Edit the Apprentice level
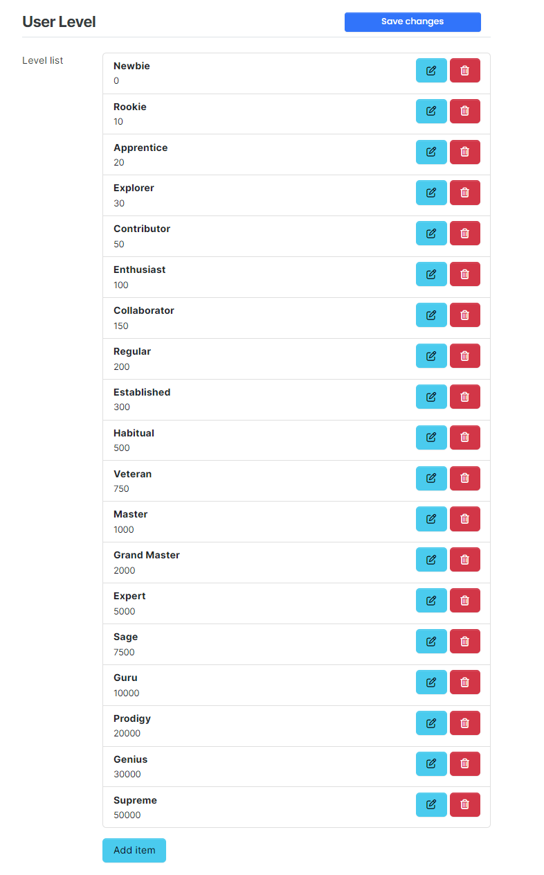Screen dimensions: 544x875 click(431, 152)
